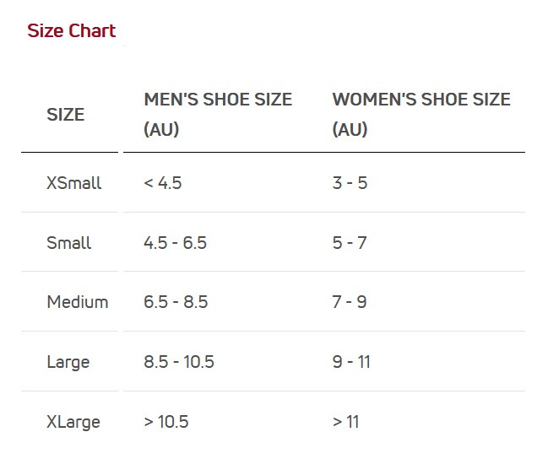The width and height of the screenshot is (537, 475).
Task: Click the women's '5 - 7' cell
Action: click(x=350, y=243)
